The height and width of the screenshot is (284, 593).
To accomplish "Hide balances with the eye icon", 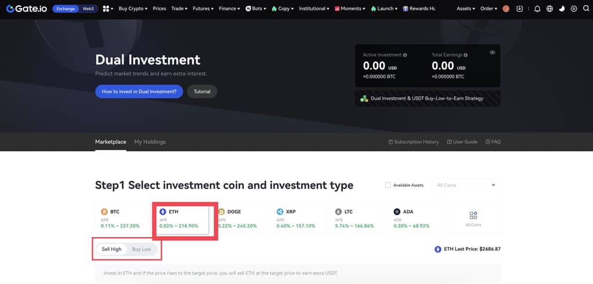I will [x=492, y=53].
